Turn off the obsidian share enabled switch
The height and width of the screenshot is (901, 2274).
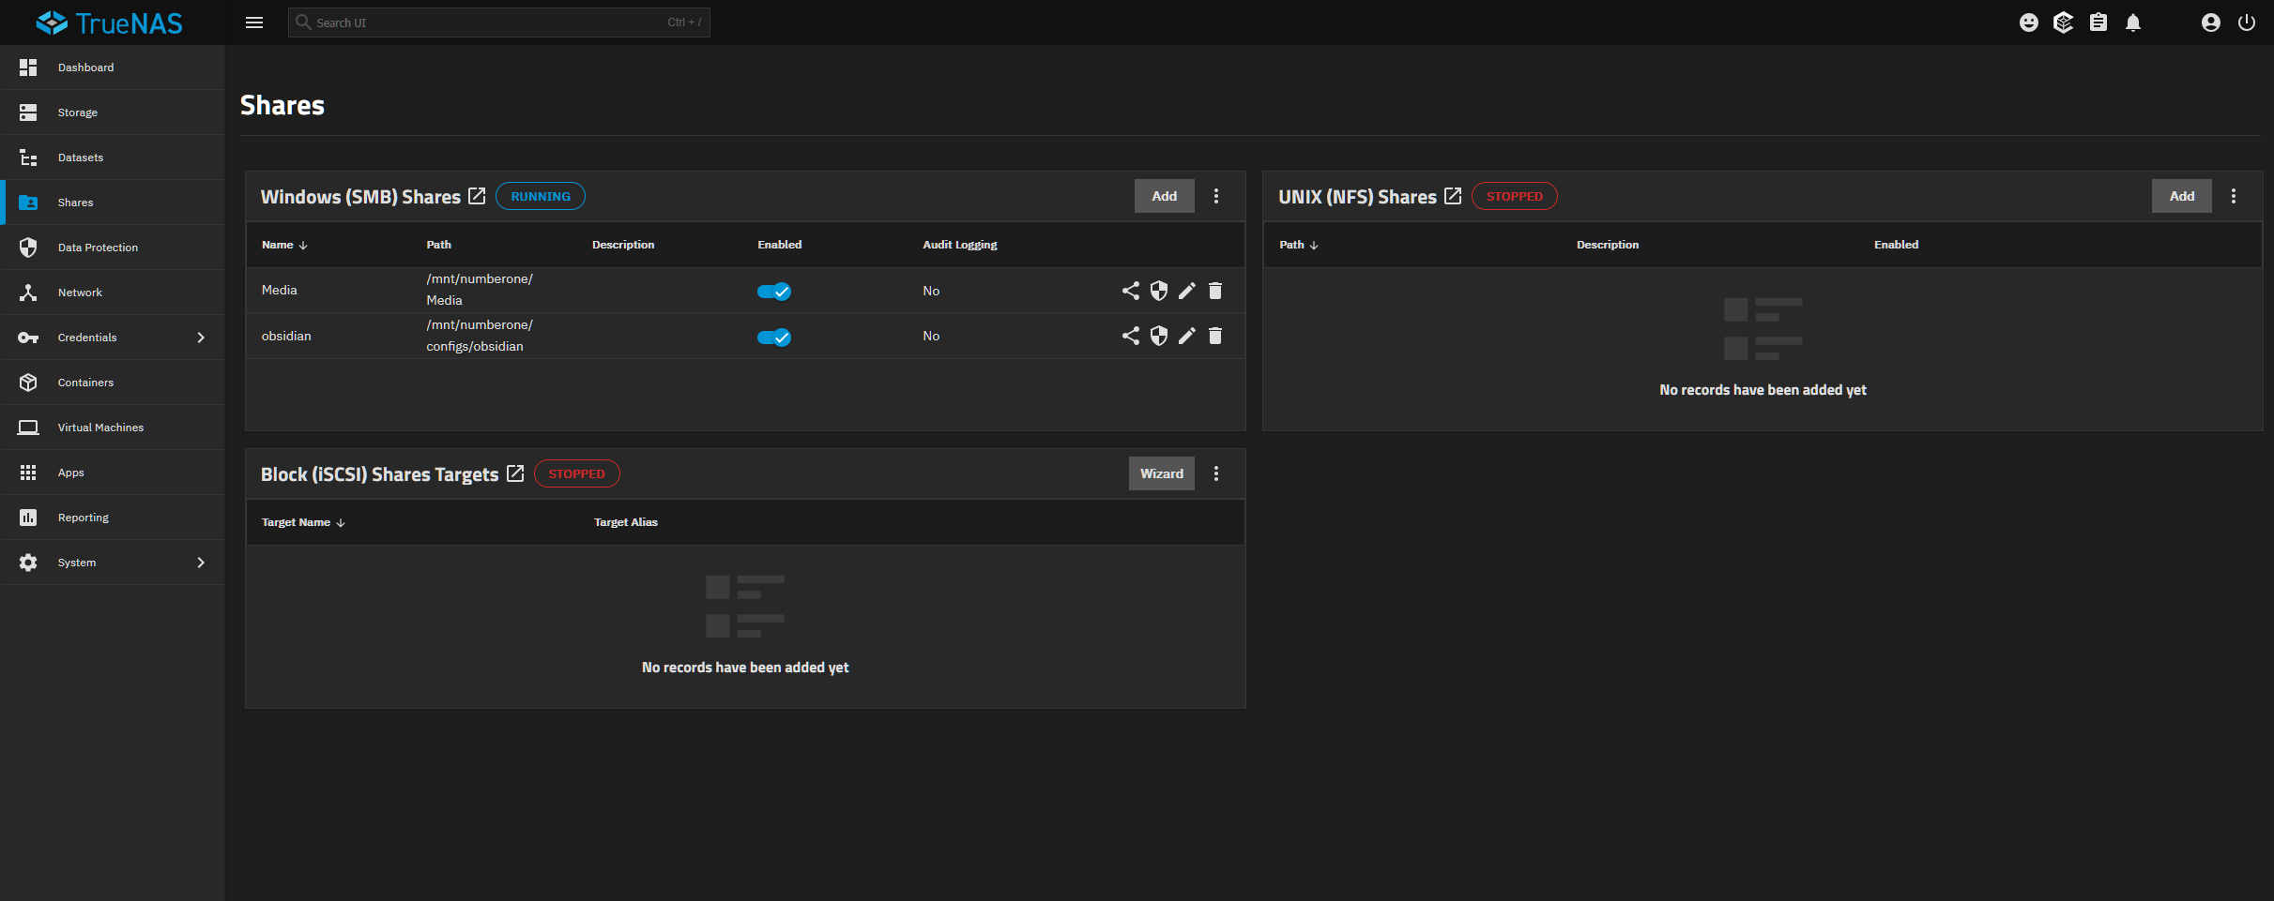point(773,338)
